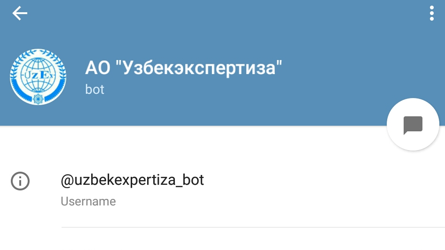
Task: Go back using the left arrow
Action: [x=20, y=13]
